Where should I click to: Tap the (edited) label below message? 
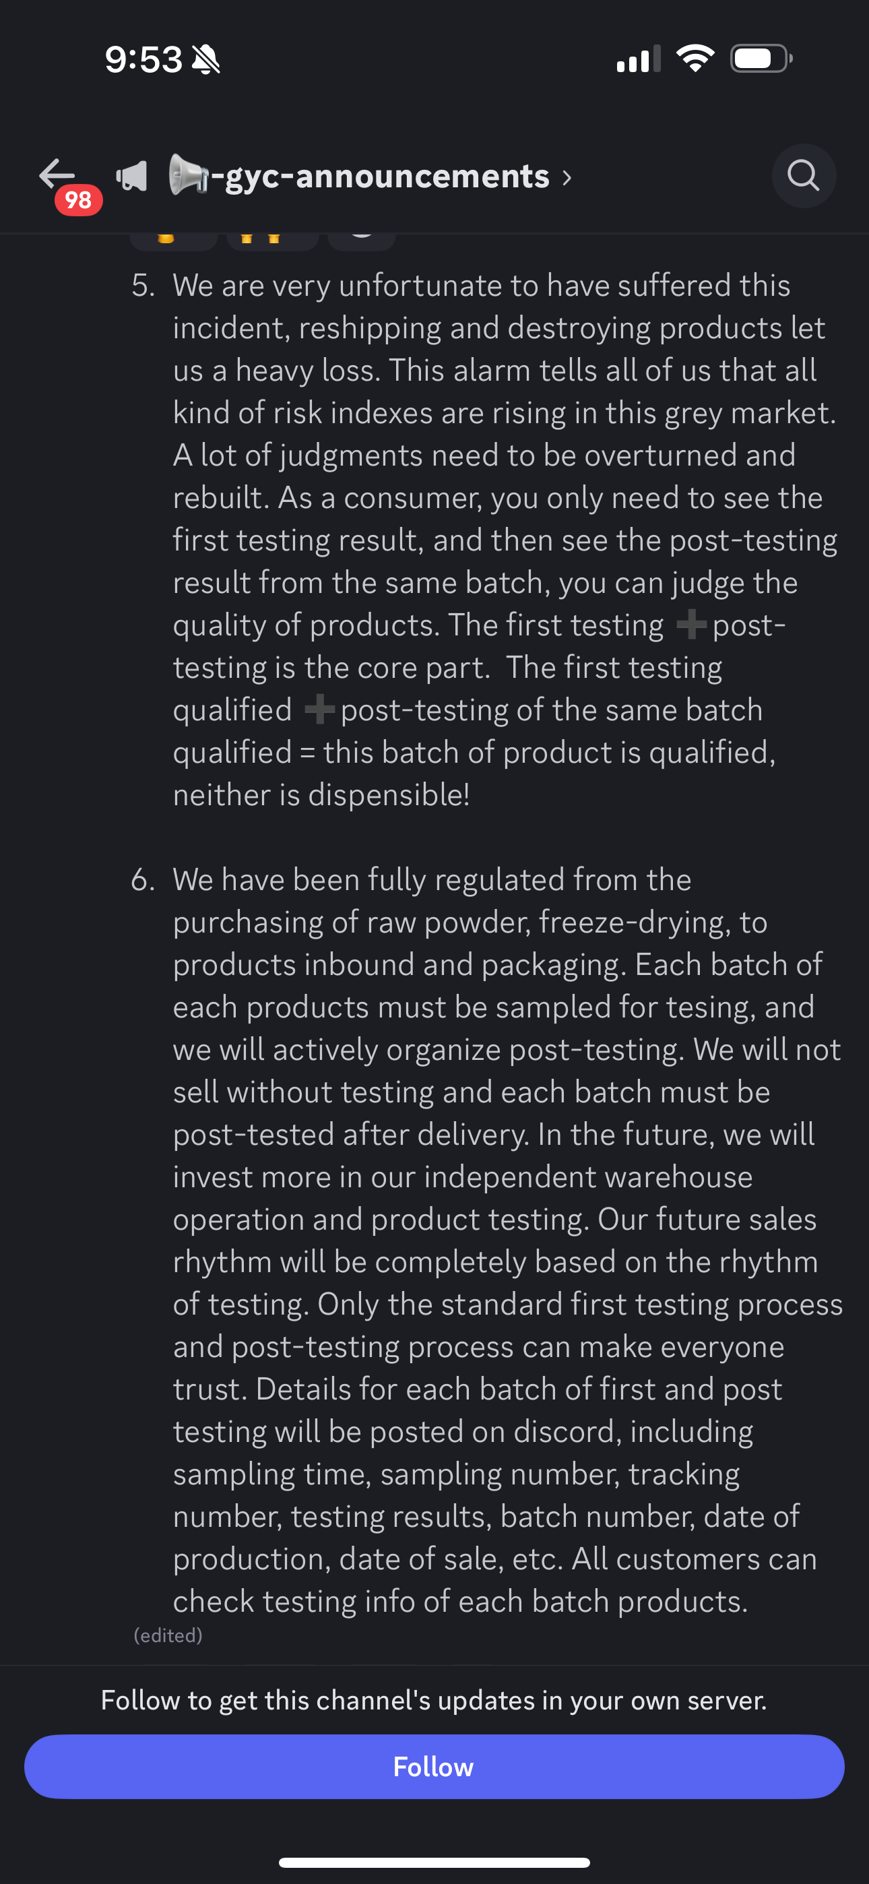[168, 1635]
